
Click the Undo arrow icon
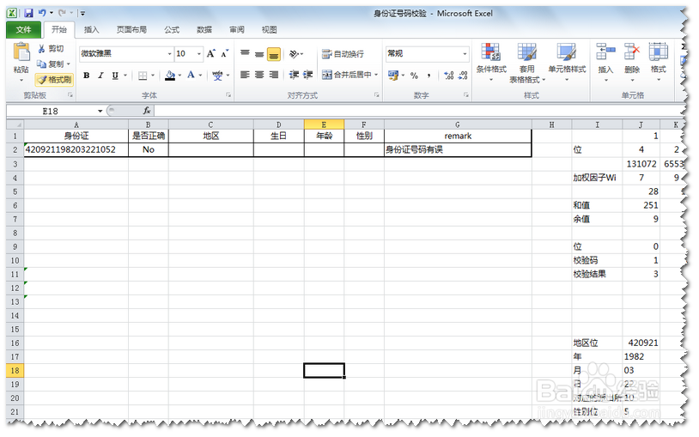(x=42, y=13)
